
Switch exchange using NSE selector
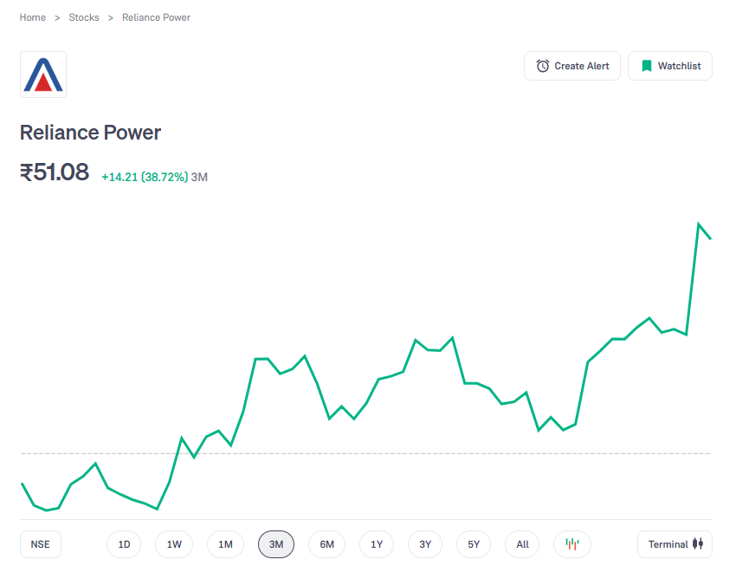click(41, 544)
